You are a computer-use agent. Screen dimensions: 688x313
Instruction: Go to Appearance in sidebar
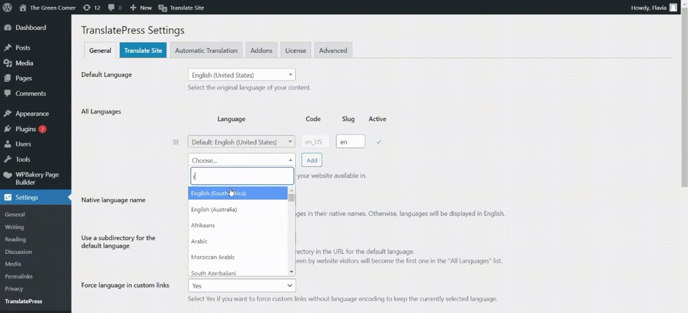coord(32,114)
